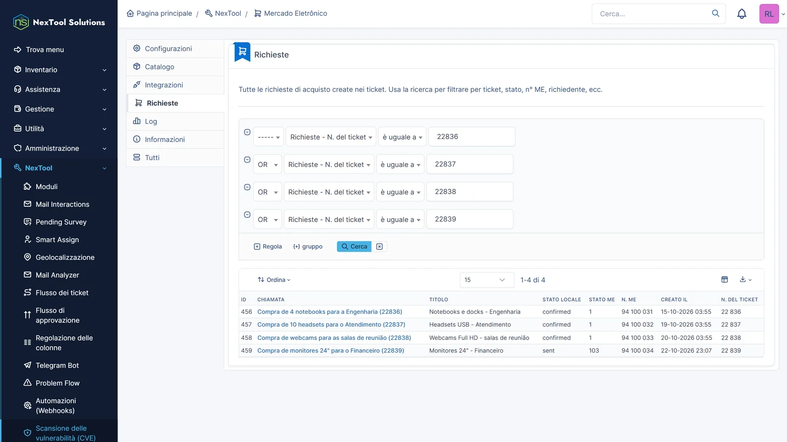Add a search gruppo
This screenshot has height=442, width=787.
[308, 247]
